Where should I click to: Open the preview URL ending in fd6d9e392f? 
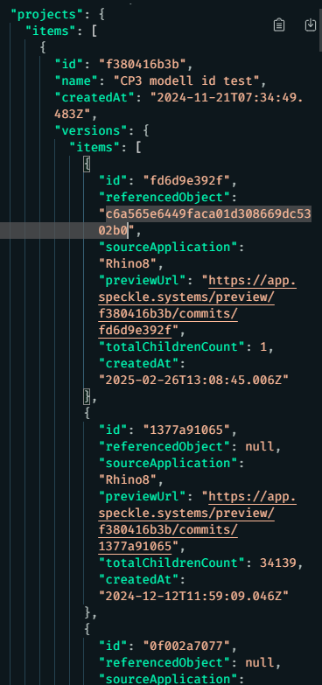(x=198, y=305)
